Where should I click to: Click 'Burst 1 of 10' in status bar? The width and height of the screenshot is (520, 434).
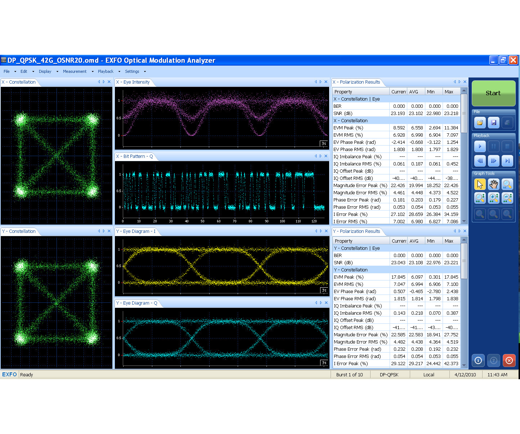pos(349,375)
